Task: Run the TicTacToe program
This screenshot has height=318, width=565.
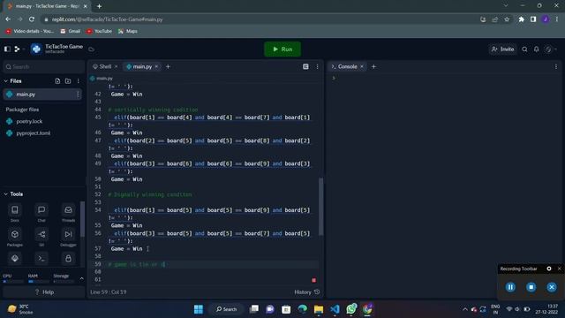Action: point(282,49)
